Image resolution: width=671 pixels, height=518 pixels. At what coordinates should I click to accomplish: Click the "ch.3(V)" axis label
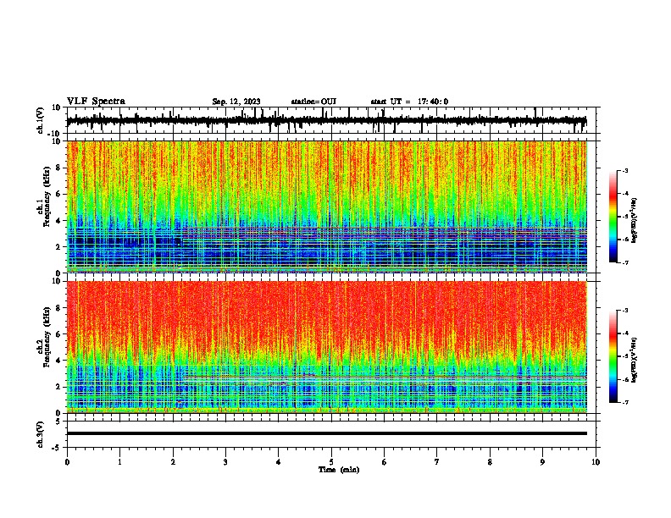(x=41, y=434)
